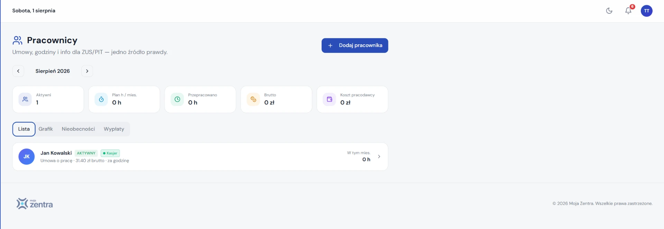This screenshot has width=664, height=229.
Task: Open the Nieobecności tab
Action: [78, 129]
